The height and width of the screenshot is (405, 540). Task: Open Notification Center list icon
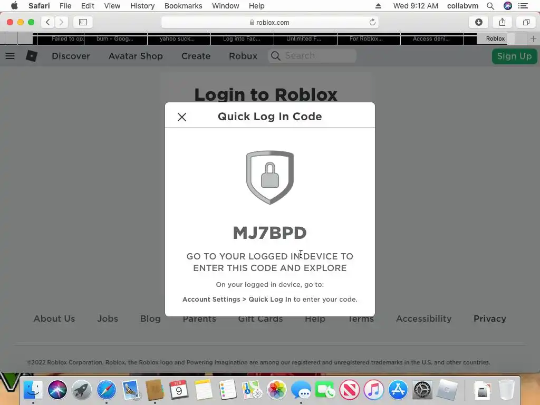click(523, 6)
